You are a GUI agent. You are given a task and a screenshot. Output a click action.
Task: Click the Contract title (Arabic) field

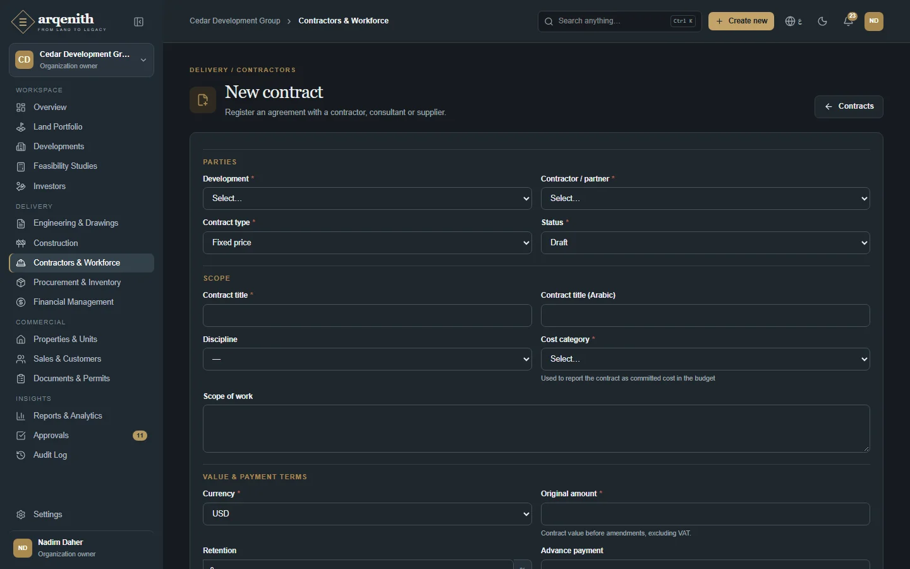coord(705,315)
